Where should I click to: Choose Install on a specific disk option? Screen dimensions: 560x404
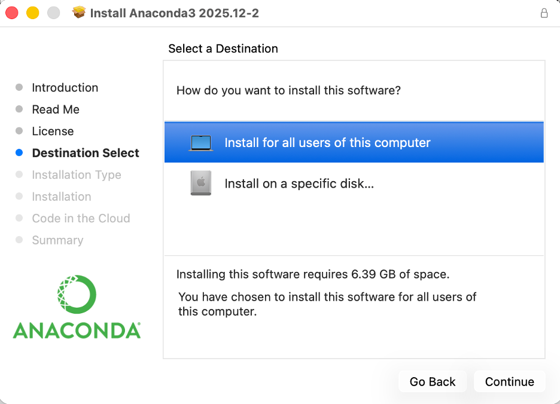coord(299,184)
